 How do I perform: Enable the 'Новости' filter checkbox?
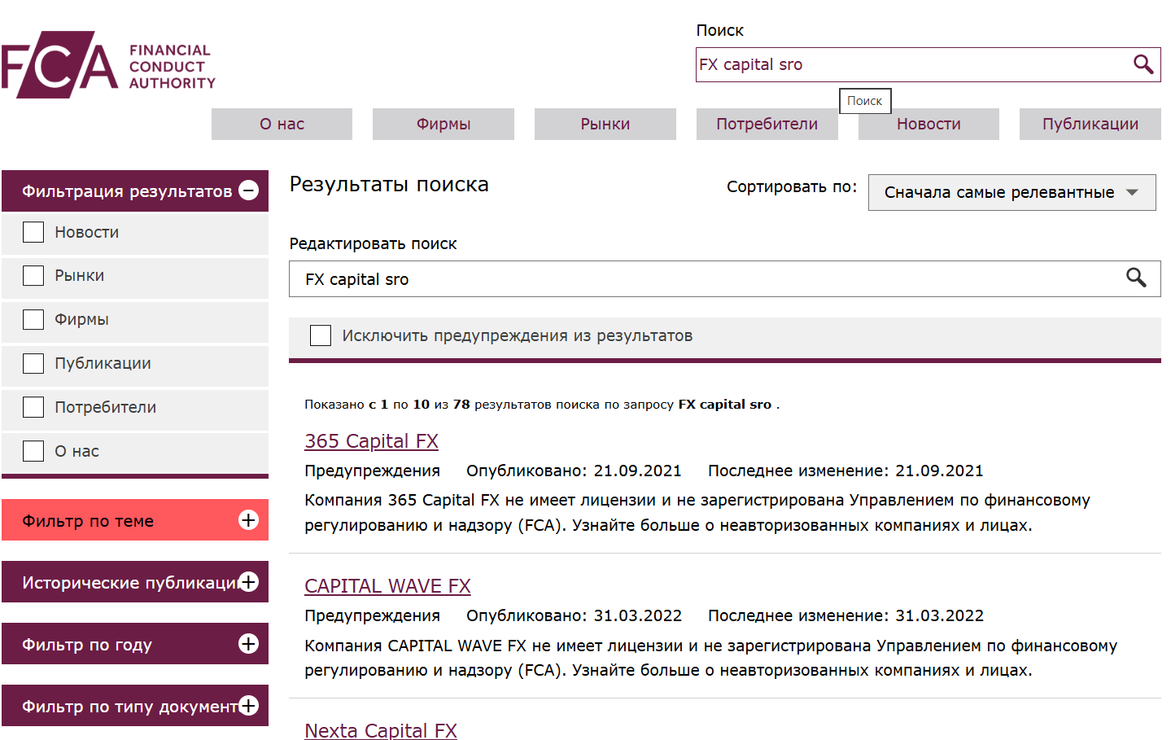coord(33,232)
